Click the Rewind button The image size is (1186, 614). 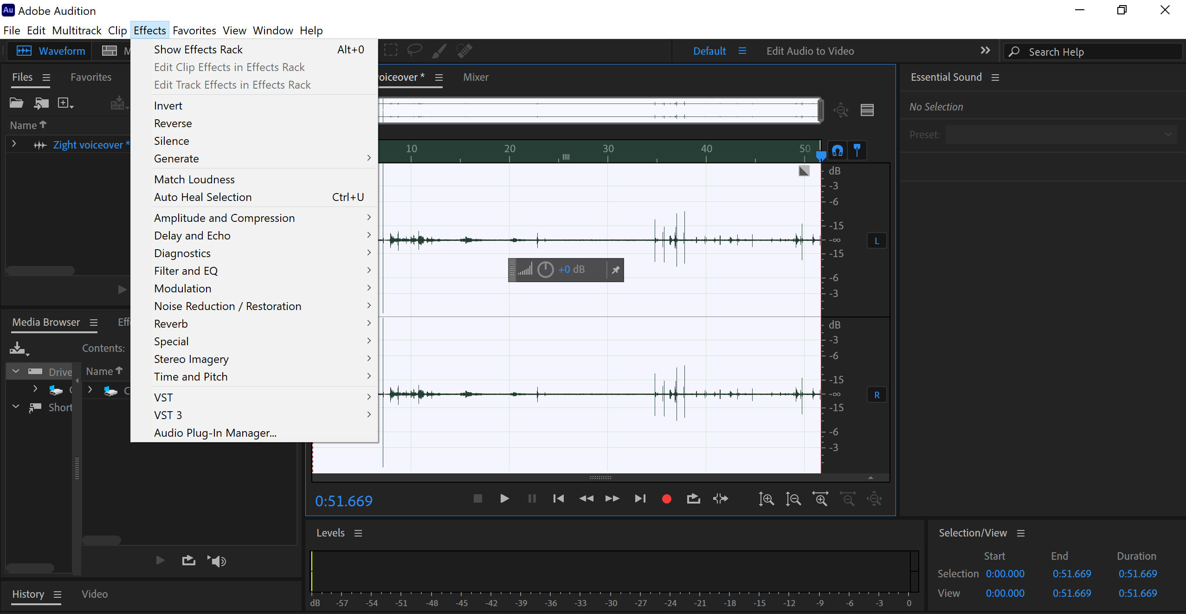point(586,498)
